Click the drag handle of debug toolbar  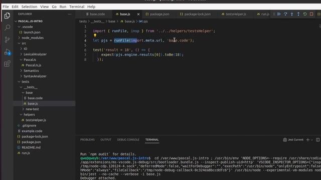(274, 14)
